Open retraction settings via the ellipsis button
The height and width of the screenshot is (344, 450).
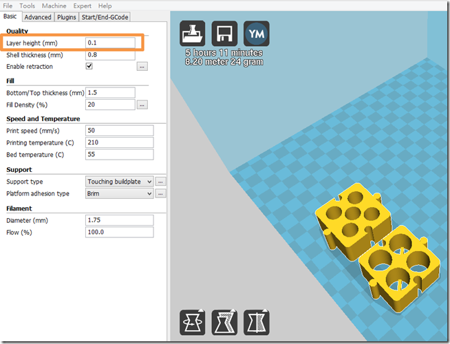click(142, 67)
